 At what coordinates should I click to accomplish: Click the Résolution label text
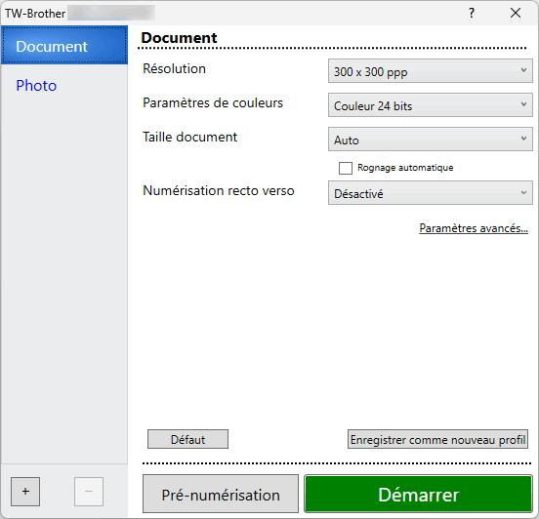[174, 68]
